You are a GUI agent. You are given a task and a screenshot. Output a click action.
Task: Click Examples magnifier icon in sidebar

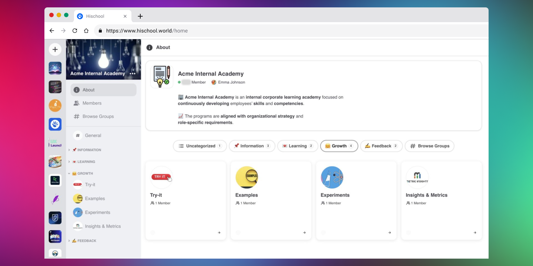(78, 198)
